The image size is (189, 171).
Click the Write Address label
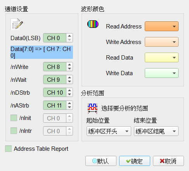(x=123, y=42)
